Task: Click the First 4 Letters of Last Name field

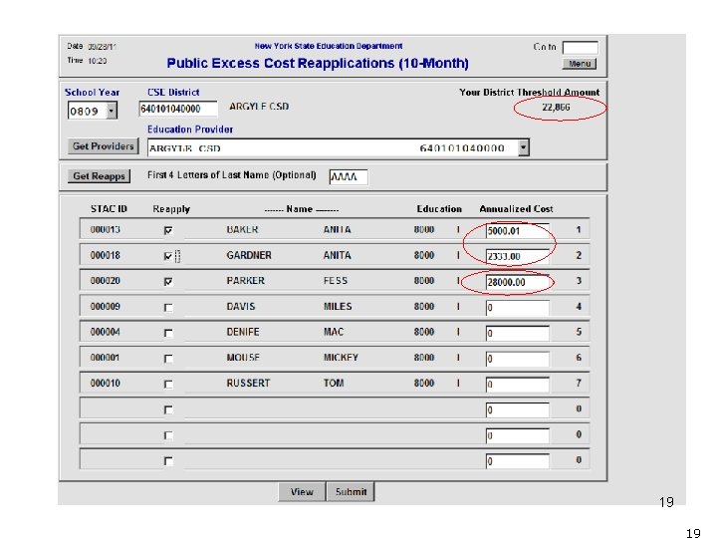Action: [349, 177]
